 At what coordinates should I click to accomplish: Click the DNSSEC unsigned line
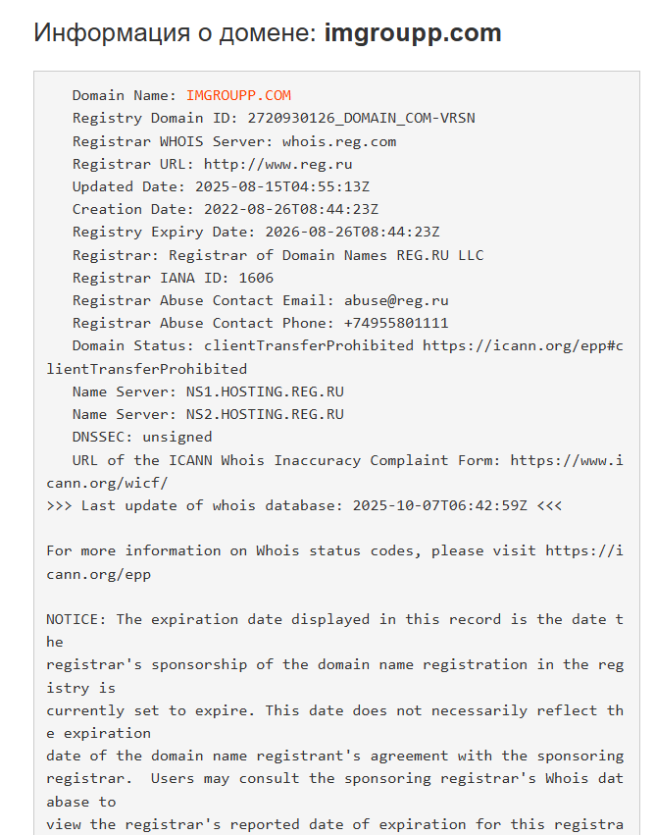[142, 437]
